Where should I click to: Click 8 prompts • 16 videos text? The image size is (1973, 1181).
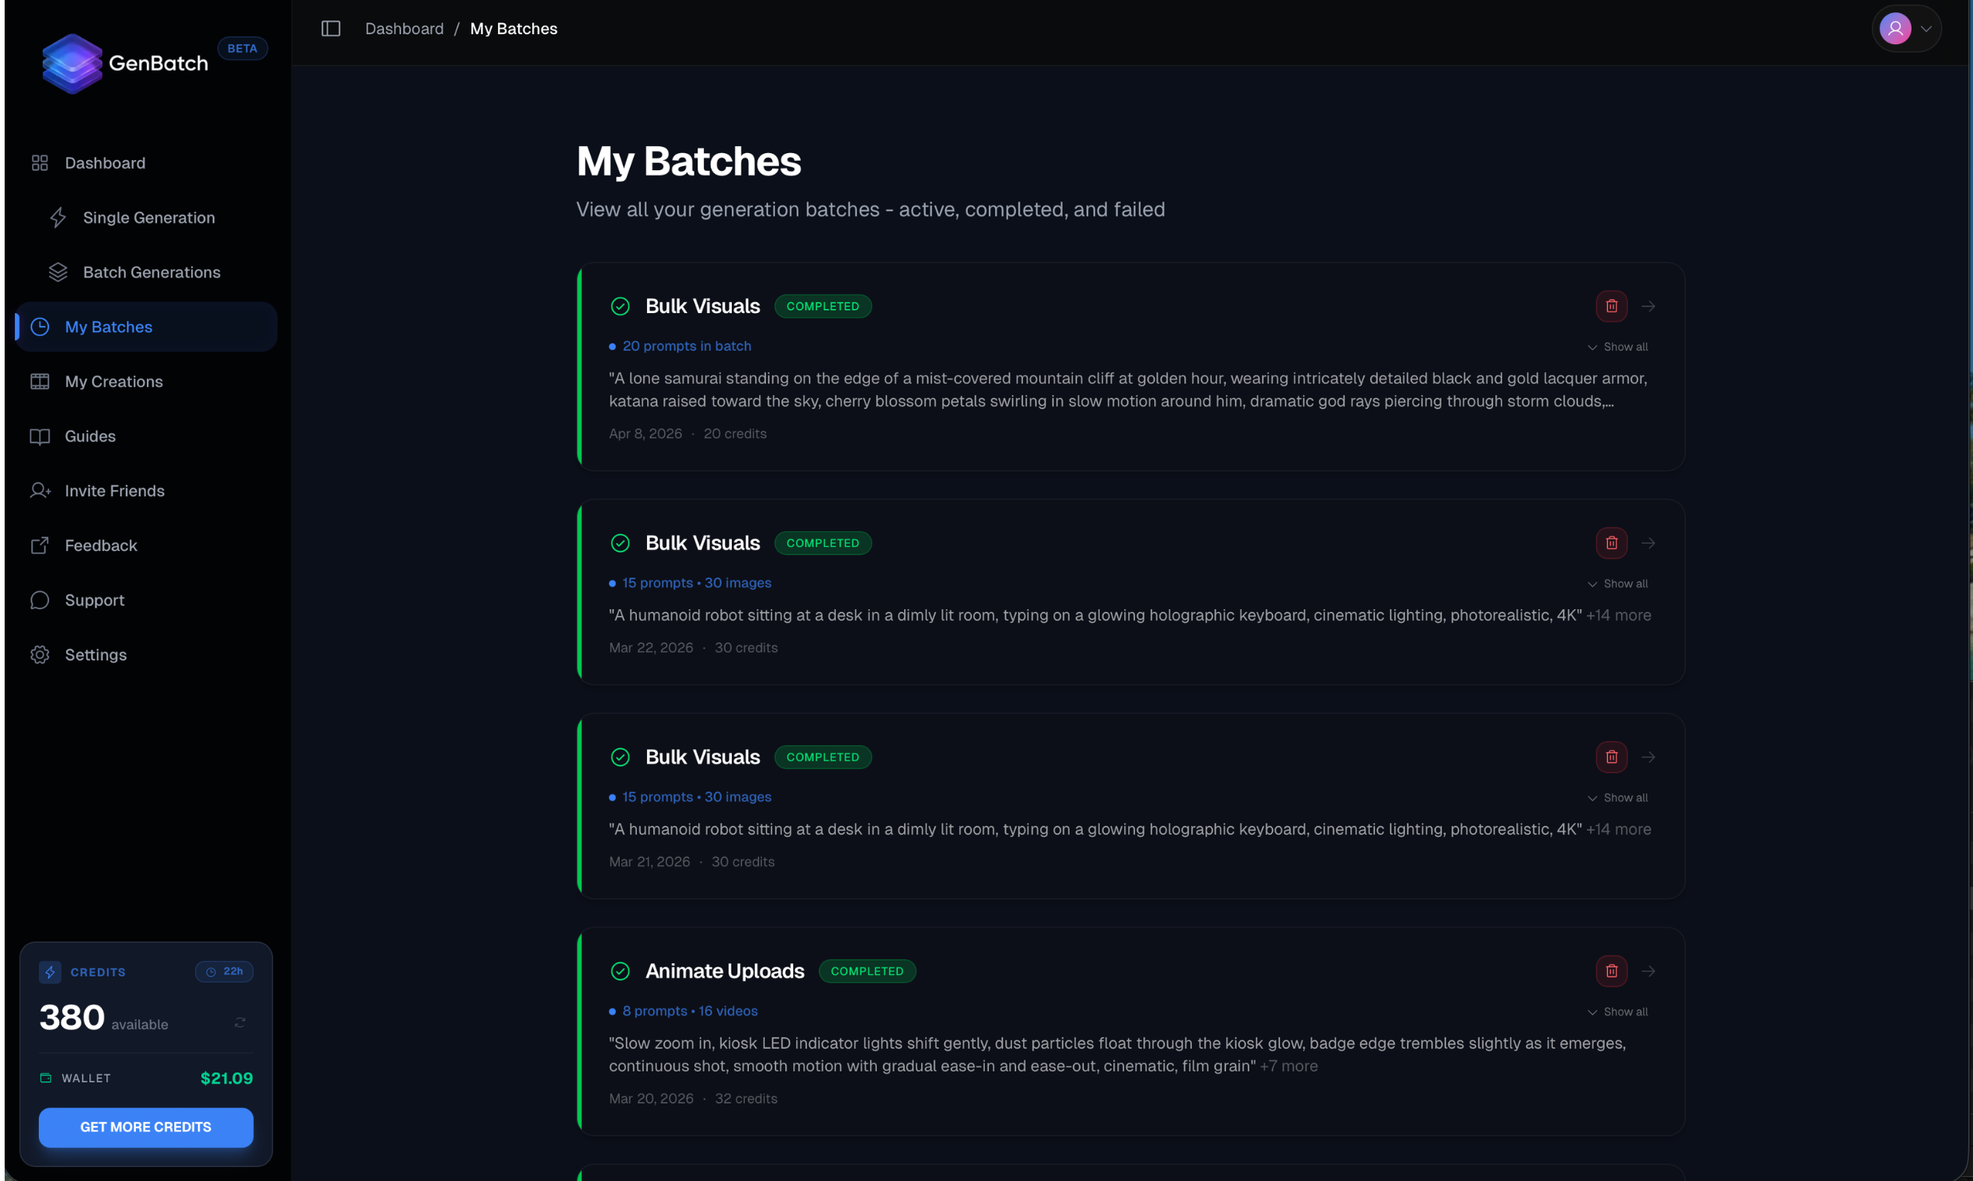690,1011
